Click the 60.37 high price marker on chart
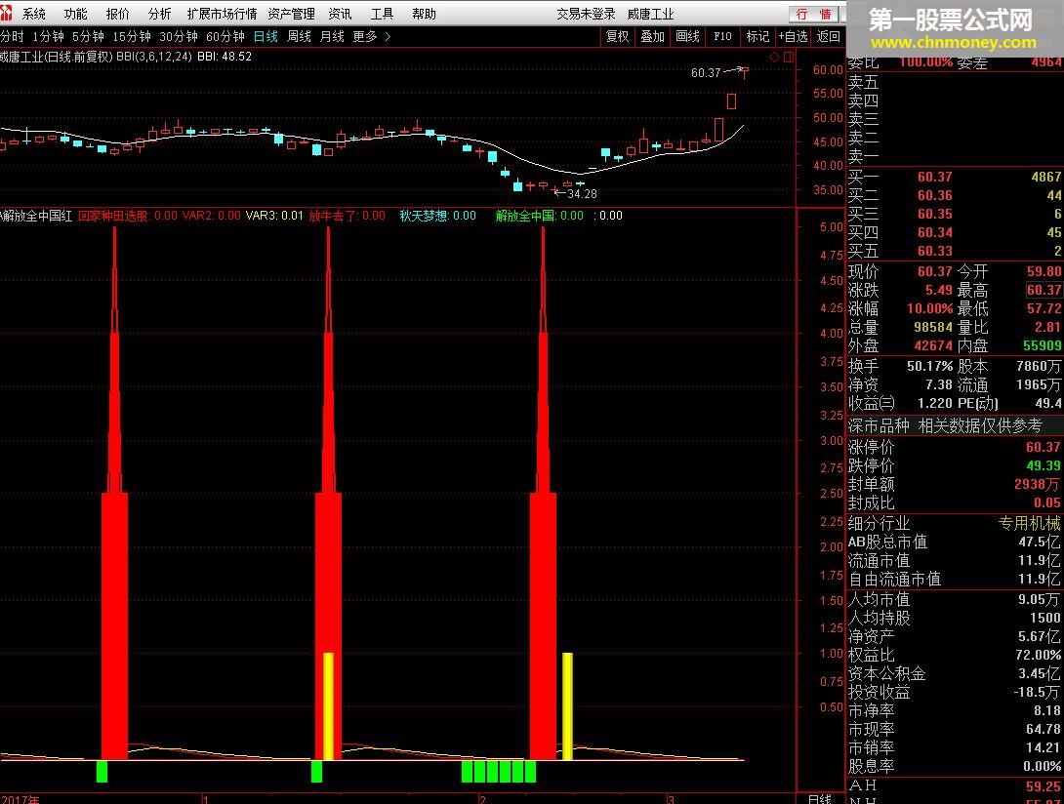The height and width of the screenshot is (804, 1064). [x=706, y=72]
